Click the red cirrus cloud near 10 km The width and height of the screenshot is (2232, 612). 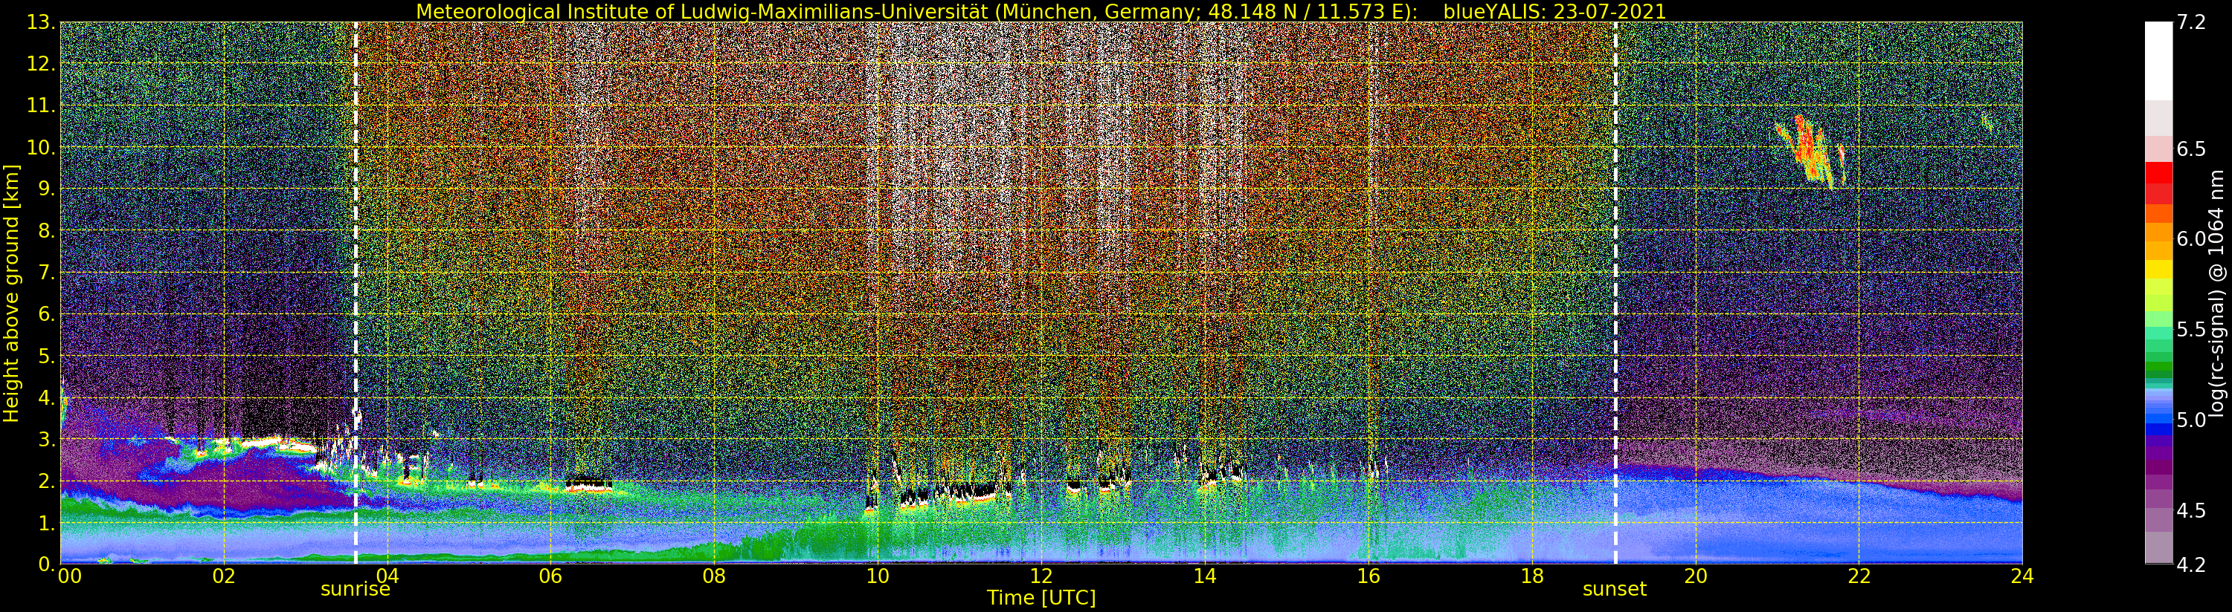(x=1807, y=147)
